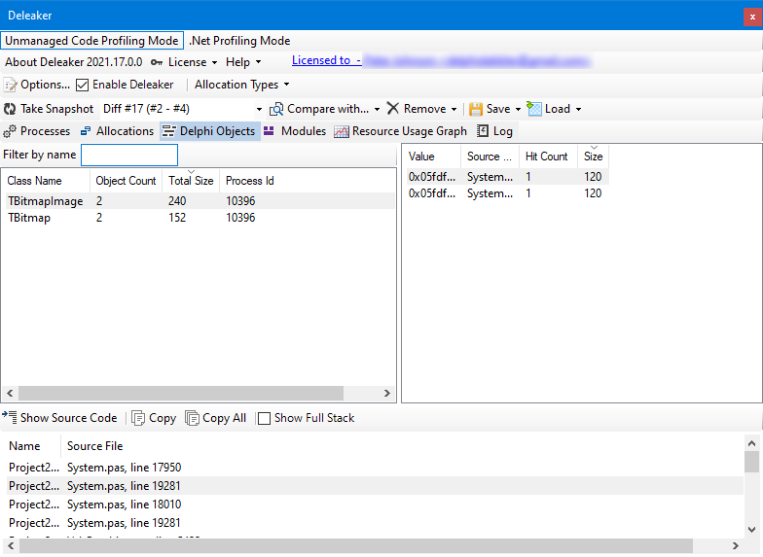The height and width of the screenshot is (557, 763).
Task: Switch to .Net Profiling Mode
Action: [x=239, y=41]
